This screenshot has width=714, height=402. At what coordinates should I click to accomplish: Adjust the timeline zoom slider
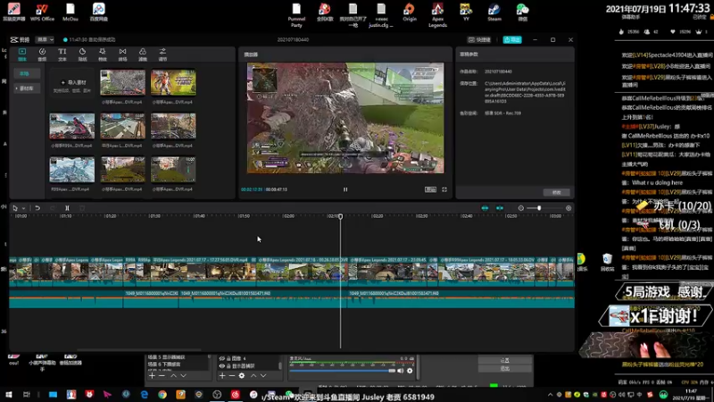540,208
